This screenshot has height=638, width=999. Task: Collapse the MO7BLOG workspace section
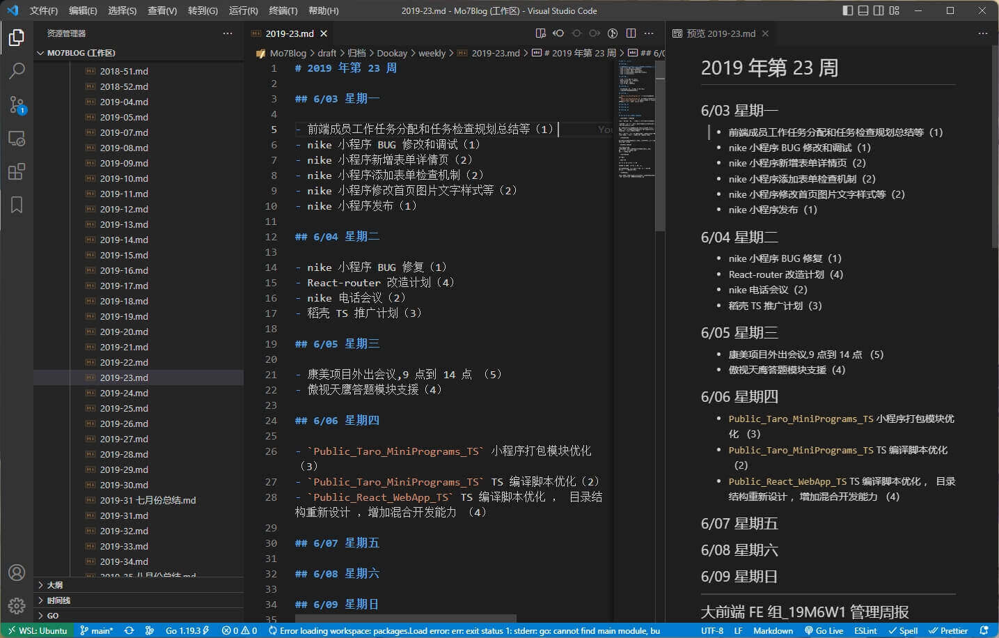click(x=139, y=53)
